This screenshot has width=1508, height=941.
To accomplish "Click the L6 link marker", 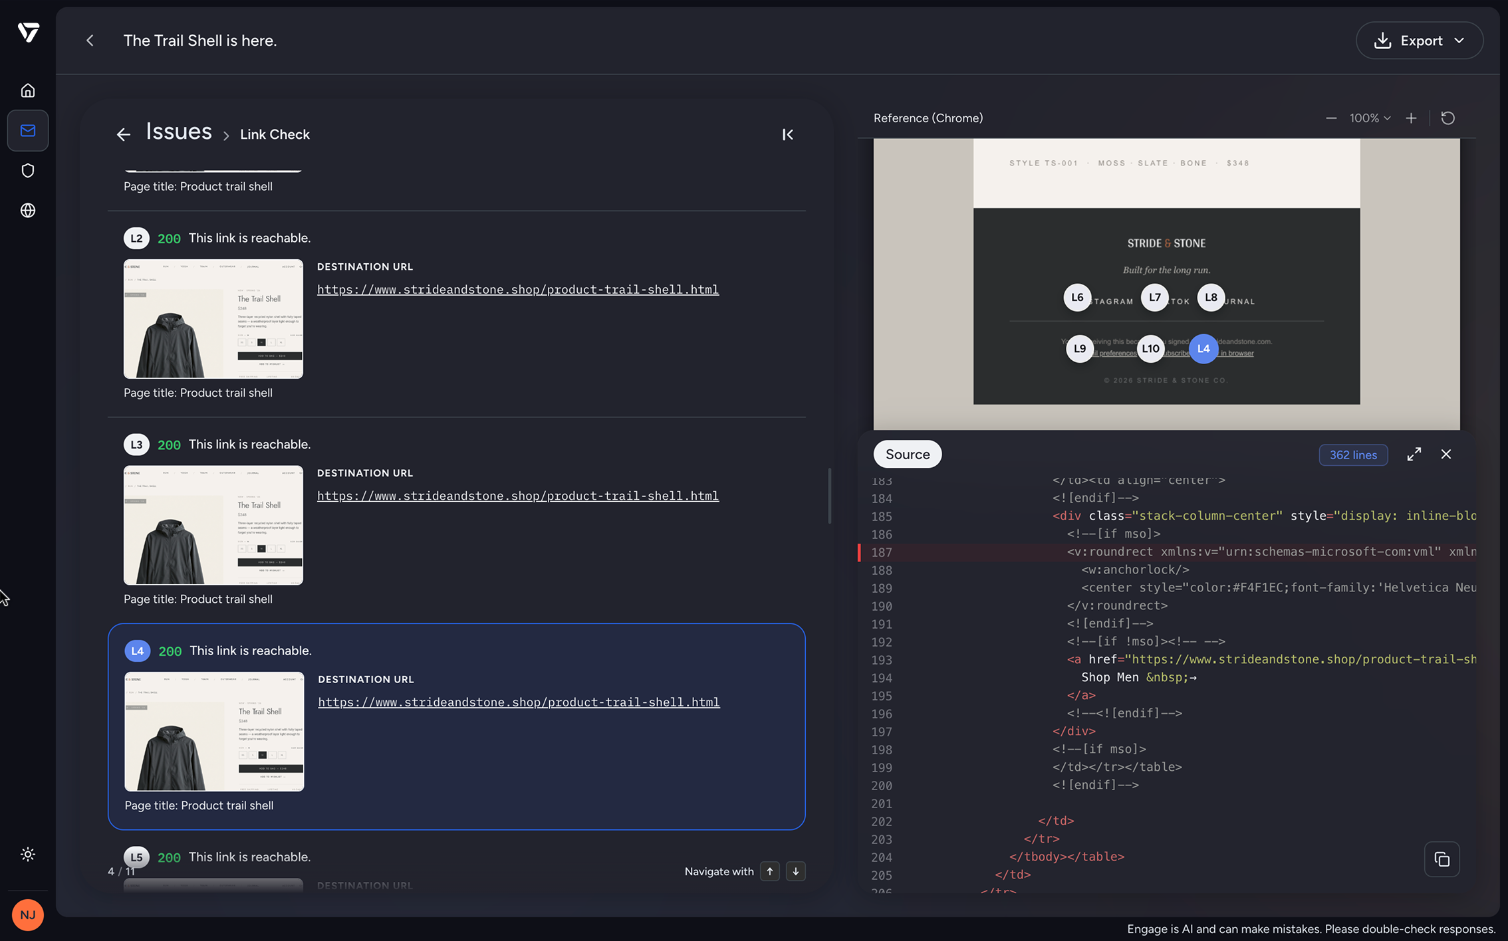I will click(1077, 298).
